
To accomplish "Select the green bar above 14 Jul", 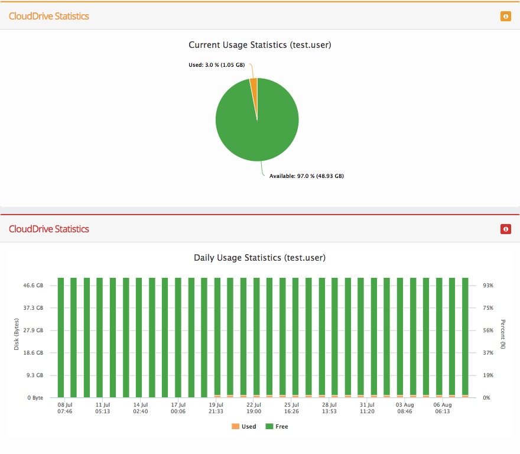I will [x=139, y=337].
